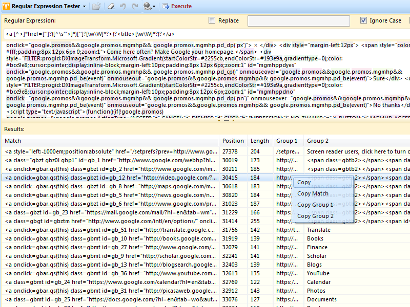Screen dimensions: 410x307
Task: Select Copy Group 1 menu entry
Action: pyautogui.click(x=315, y=205)
